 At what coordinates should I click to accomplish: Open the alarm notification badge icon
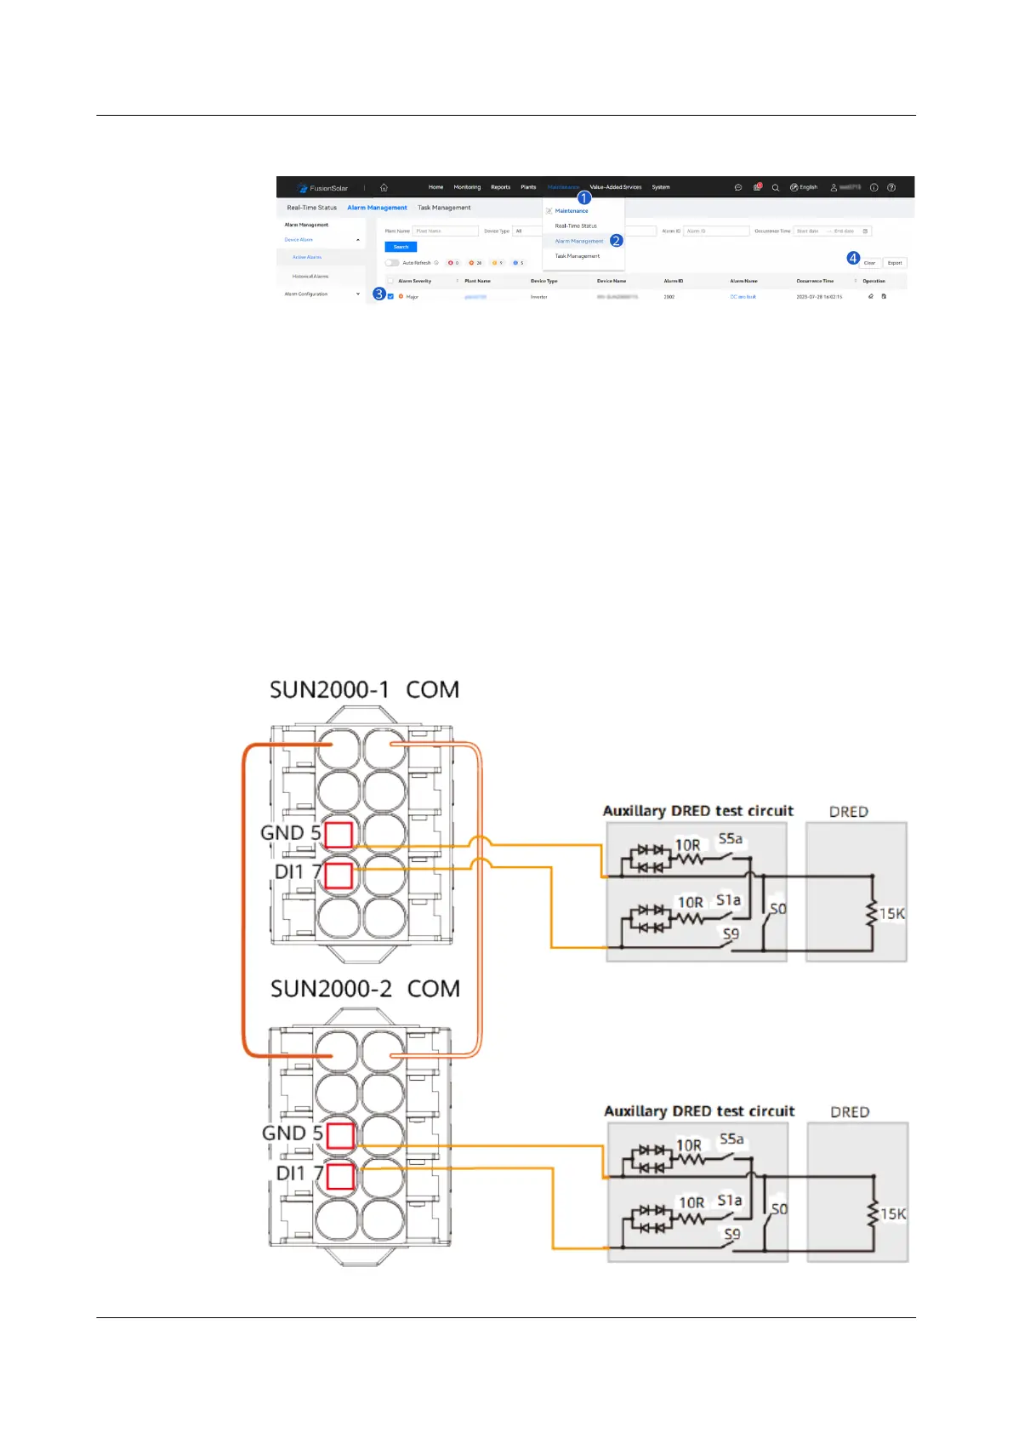tap(757, 186)
